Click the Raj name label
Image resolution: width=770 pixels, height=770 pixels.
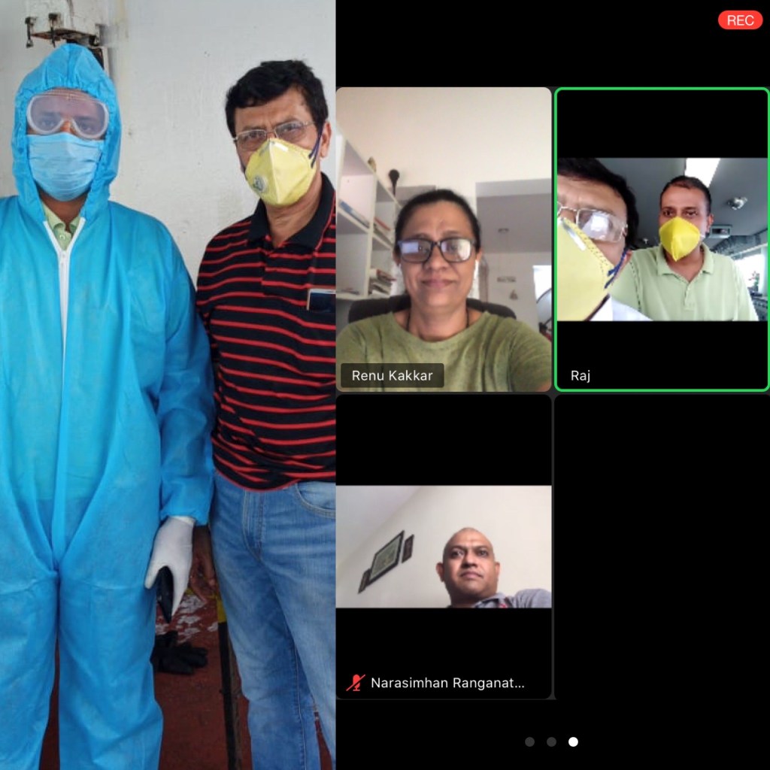click(581, 375)
